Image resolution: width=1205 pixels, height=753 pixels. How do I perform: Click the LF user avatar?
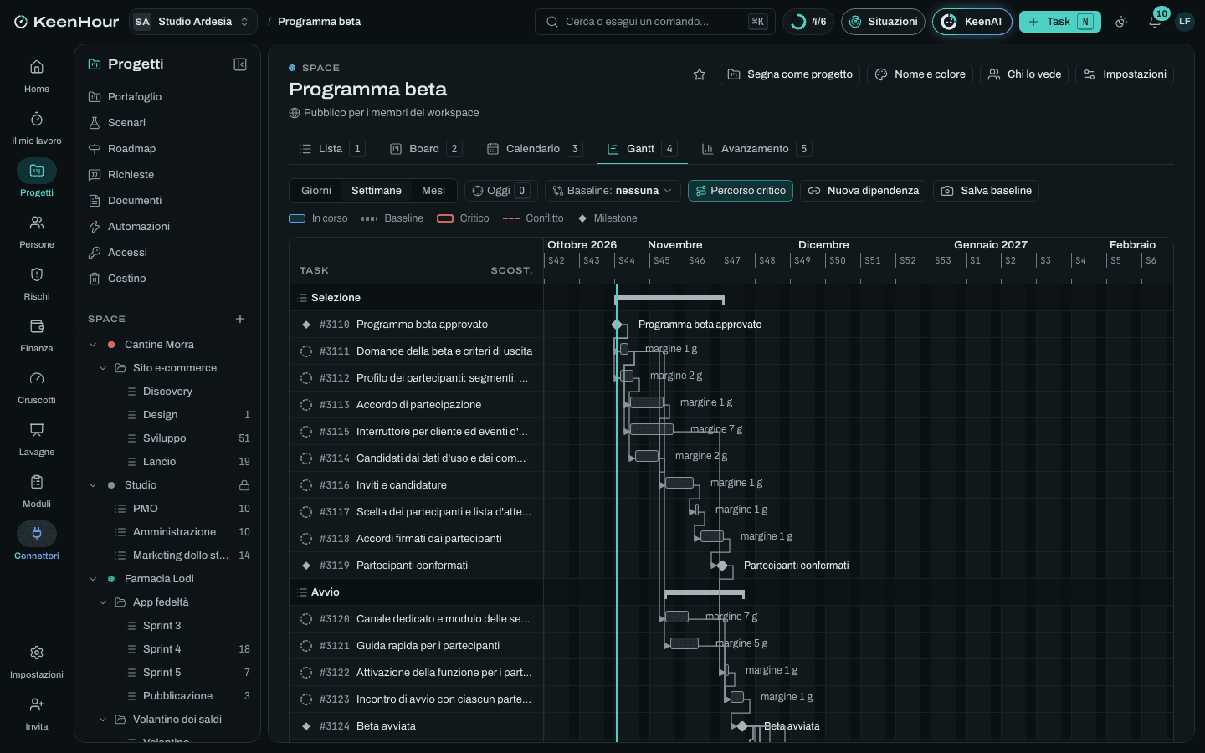click(x=1185, y=22)
